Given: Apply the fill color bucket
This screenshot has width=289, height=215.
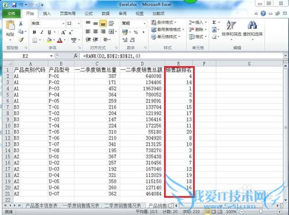Looking at the screenshot, I should (x=49, y=40).
